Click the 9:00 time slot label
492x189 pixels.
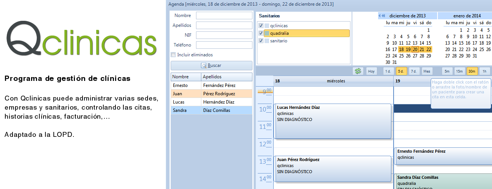(265, 91)
